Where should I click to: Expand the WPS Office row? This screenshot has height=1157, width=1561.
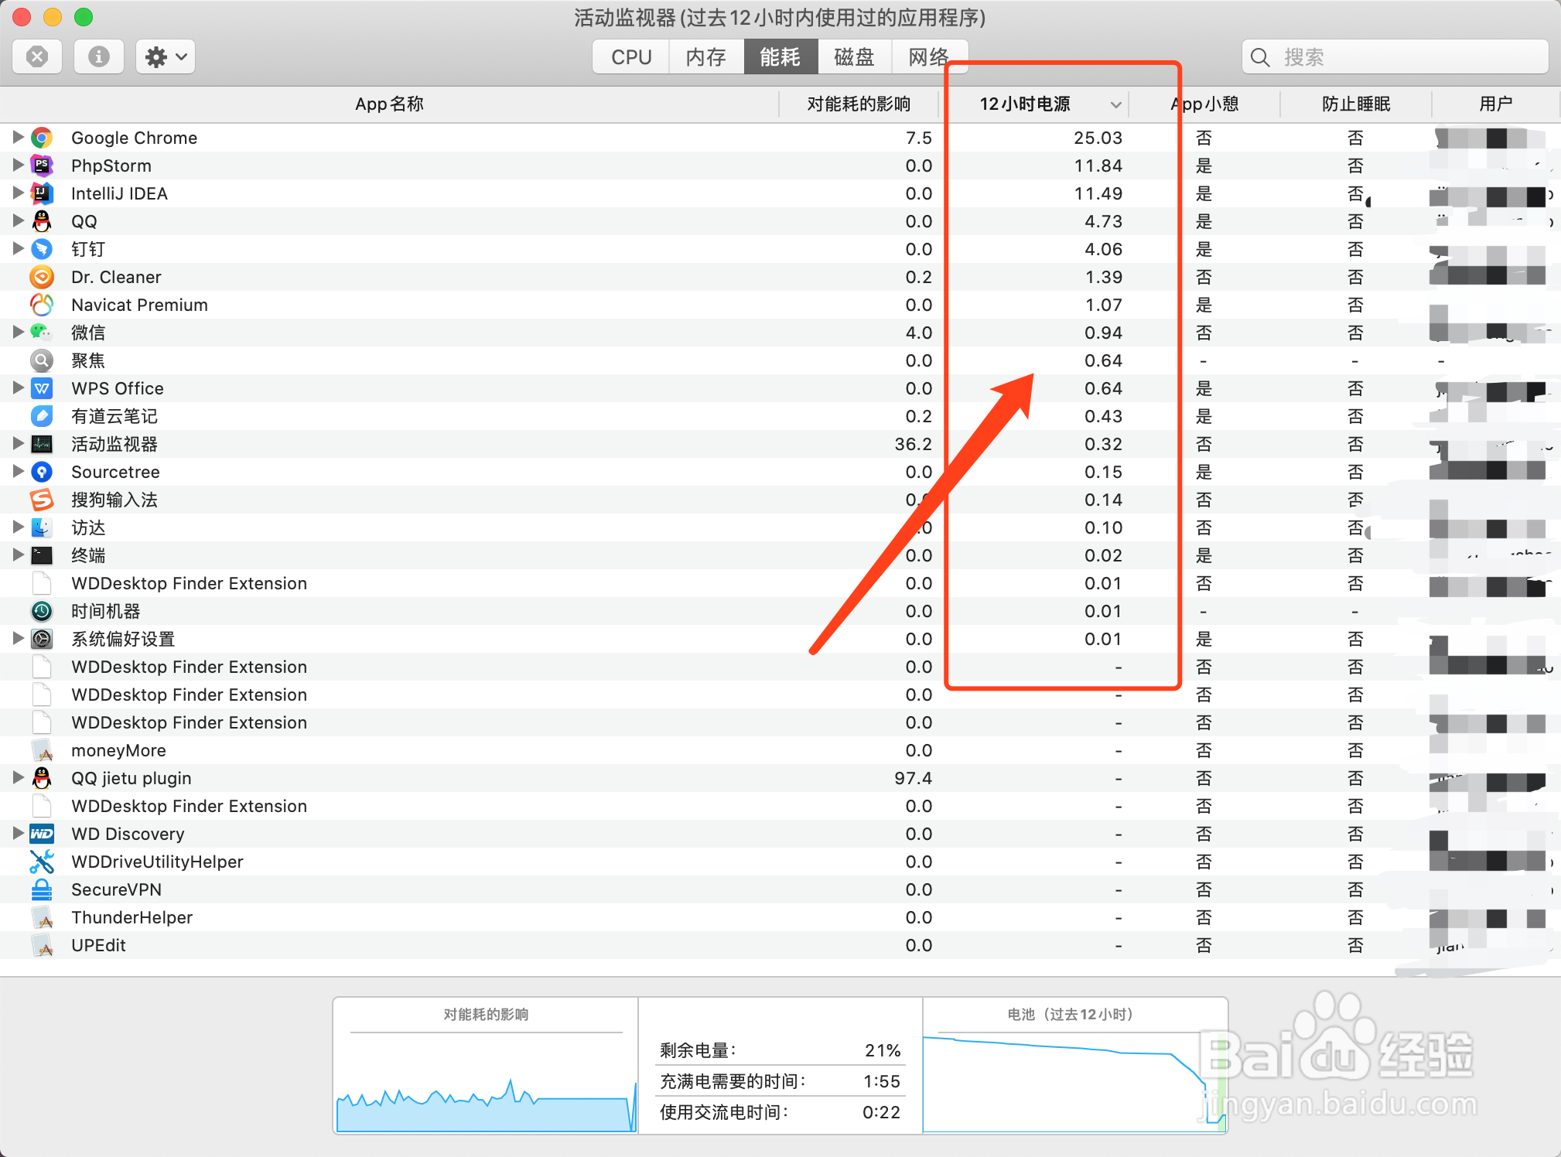tap(18, 387)
